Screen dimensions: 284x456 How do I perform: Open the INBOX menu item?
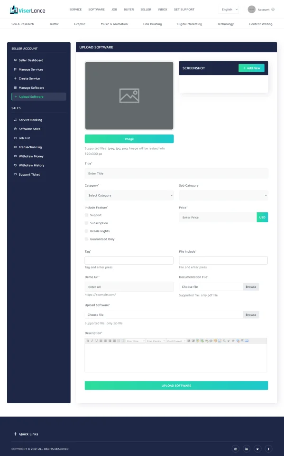click(162, 9)
